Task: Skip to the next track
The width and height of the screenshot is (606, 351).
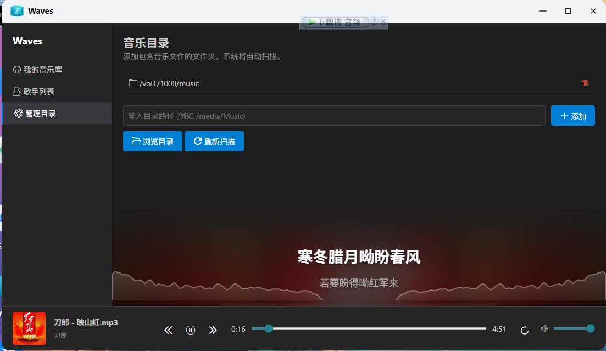Action: point(213,330)
